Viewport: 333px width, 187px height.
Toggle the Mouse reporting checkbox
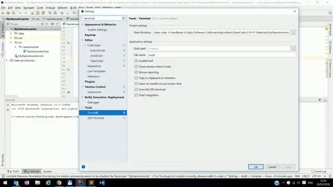(136, 72)
